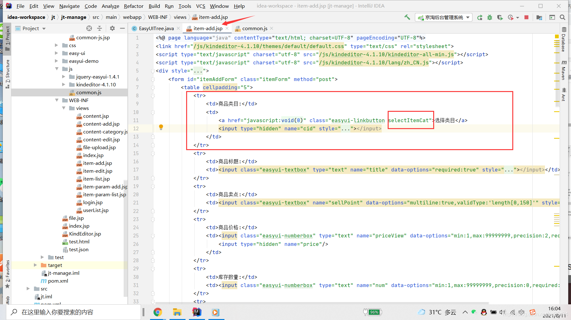Click the volume icon in system tray
571x320 pixels.
click(502, 312)
